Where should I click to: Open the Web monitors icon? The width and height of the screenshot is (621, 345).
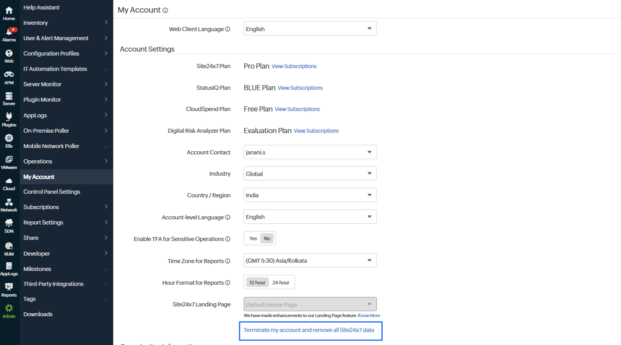click(9, 56)
